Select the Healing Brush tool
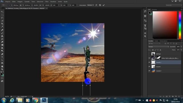The width and height of the screenshot is (183, 103). 2,30
